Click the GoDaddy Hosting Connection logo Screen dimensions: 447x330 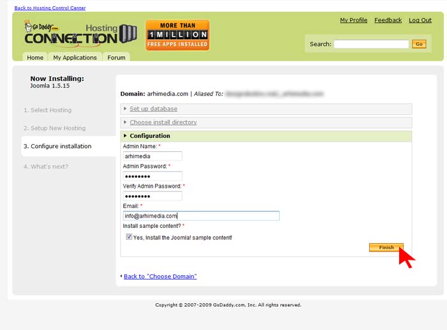(80, 34)
